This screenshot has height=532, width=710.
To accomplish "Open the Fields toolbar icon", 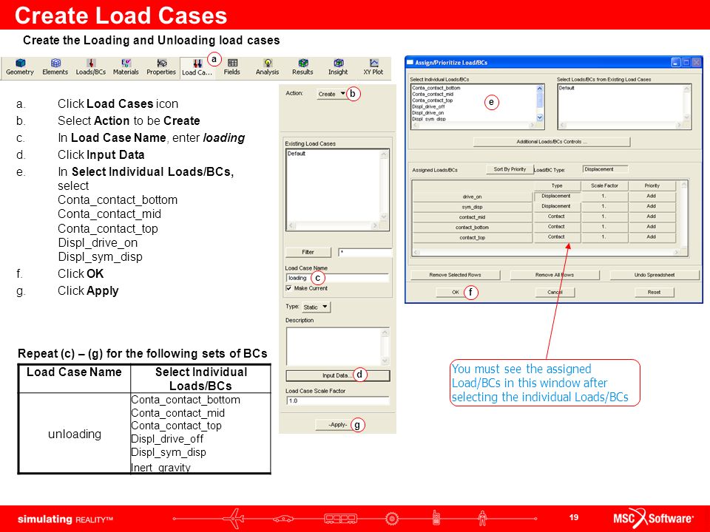I will (231, 67).
